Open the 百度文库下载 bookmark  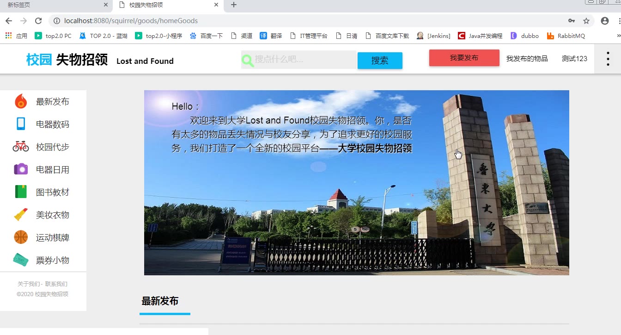point(387,36)
